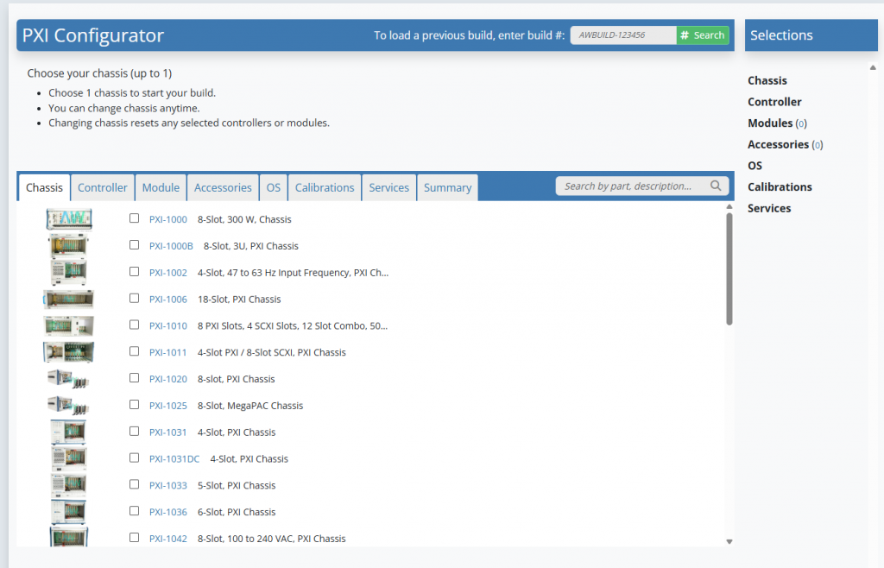Check the PXI-1010 chassis checkbox
The height and width of the screenshot is (568, 884).
[x=134, y=325]
